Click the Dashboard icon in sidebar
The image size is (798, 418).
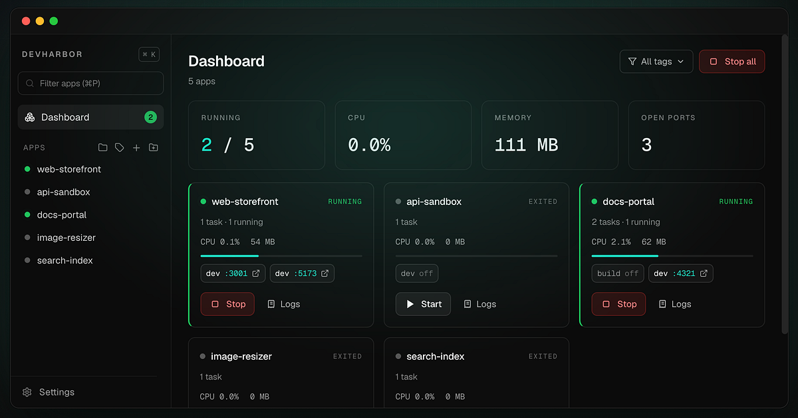(x=30, y=117)
